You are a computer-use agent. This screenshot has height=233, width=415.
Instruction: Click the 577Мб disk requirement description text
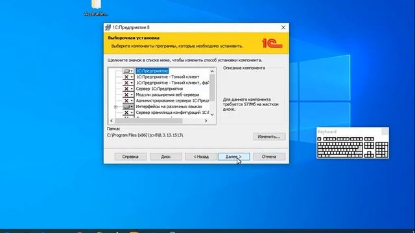pyautogui.click(x=250, y=104)
